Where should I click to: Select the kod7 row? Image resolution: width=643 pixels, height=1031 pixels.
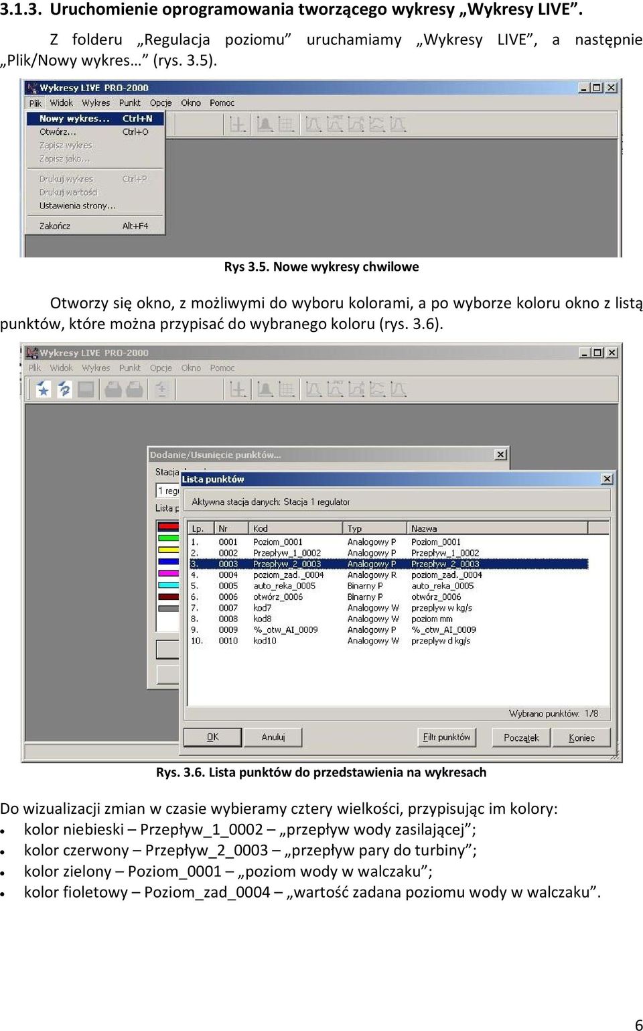(388, 608)
